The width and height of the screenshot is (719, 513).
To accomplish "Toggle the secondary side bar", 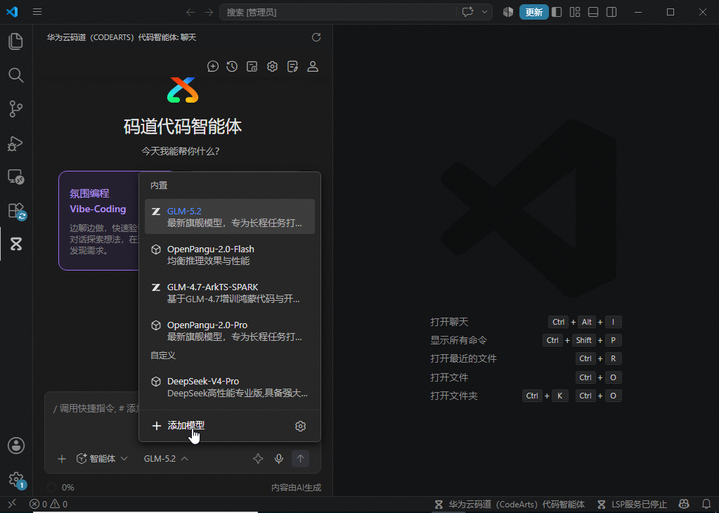I will [x=611, y=12].
